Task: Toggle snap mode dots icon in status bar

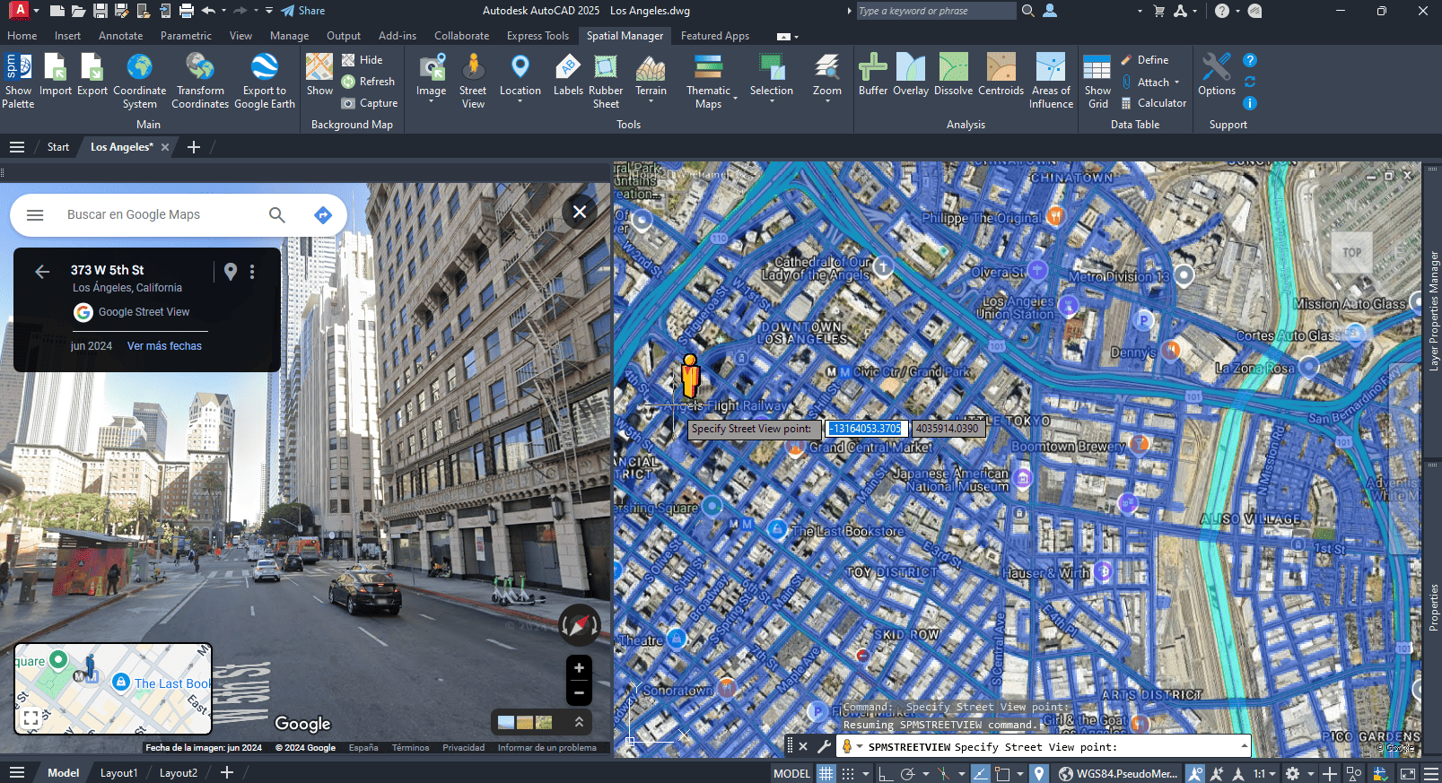Action: (847, 773)
